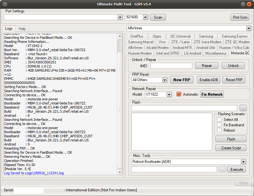Image resolution: width=254 pixels, height=196 pixels.
Task: Click the Reset FRP button
Action: (234, 80)
